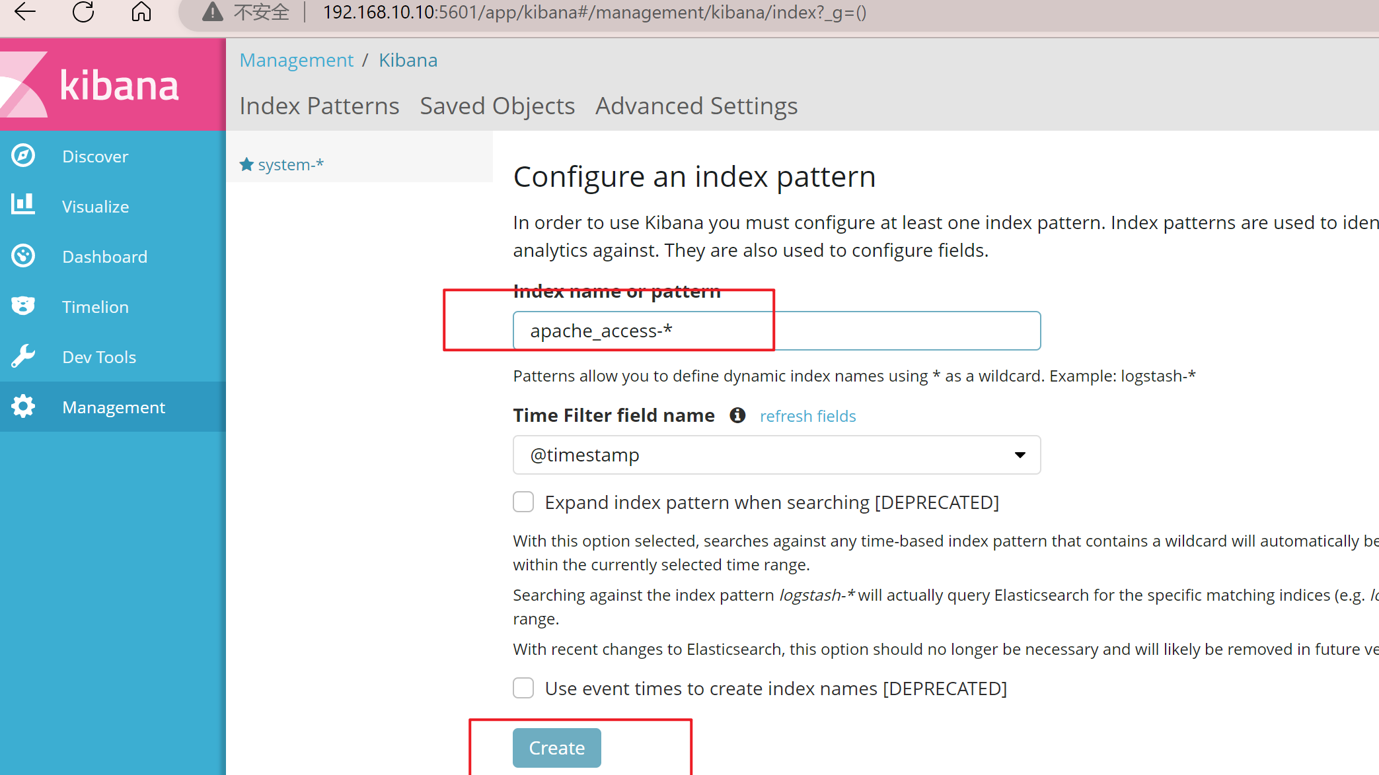Image resolution: width=1379 pixels, height=775 pixels.
Task: Open Timelion via its bear-face icon
Action: [23, 306]
